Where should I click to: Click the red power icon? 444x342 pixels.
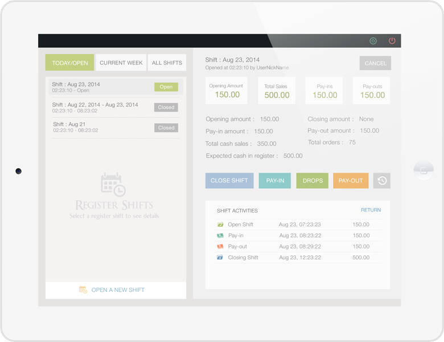(392, 41)
